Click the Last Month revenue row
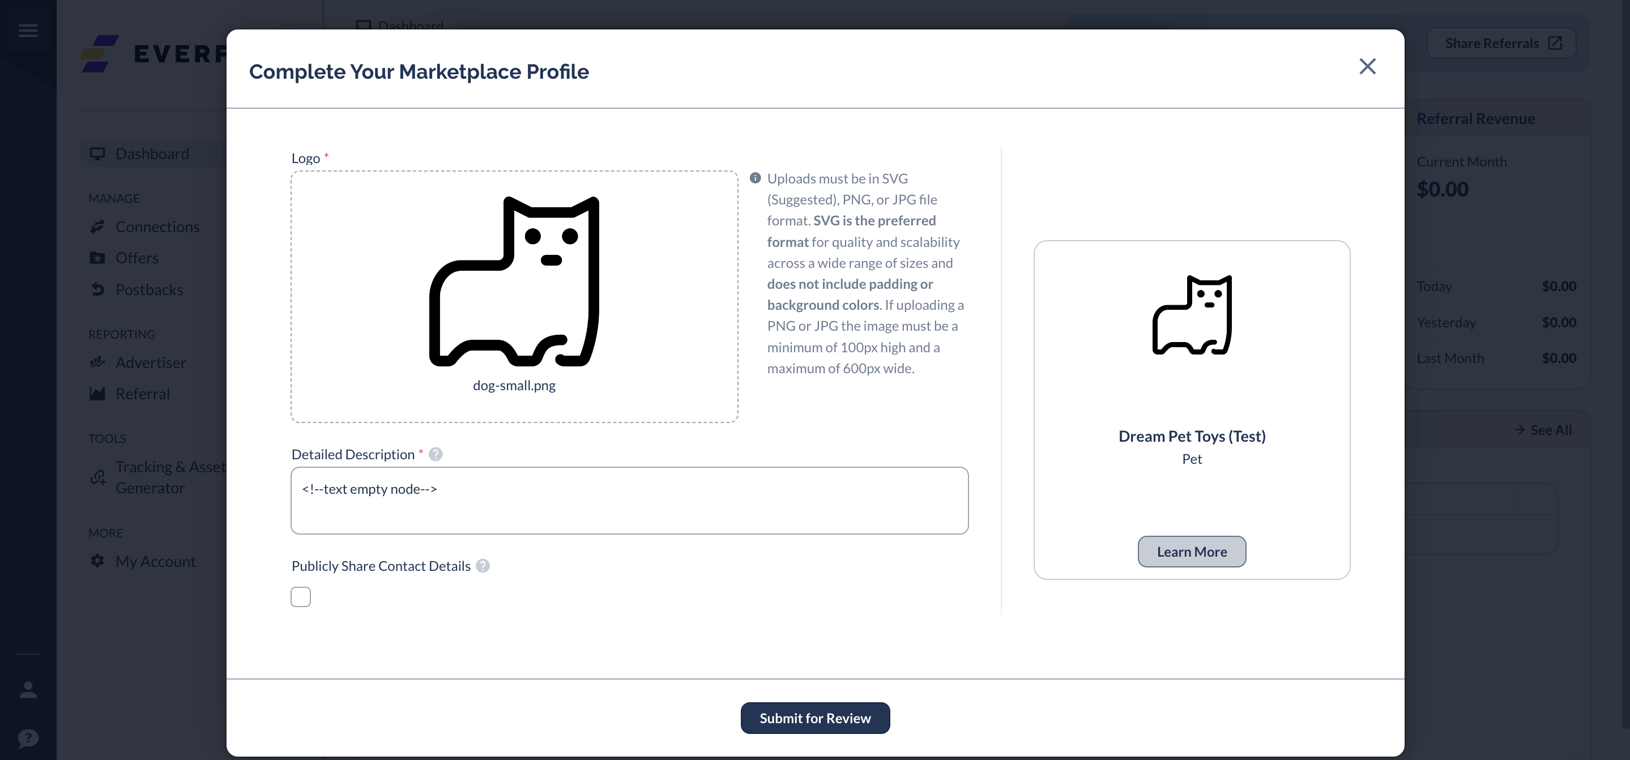 click(1496, 358)
